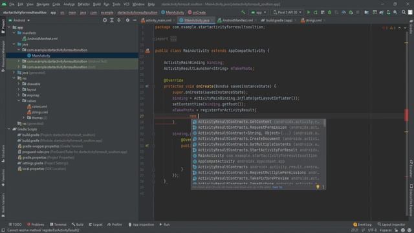Image resolution: width=414 pixels, height=233 pixels.
Task: Open the Terminal tool window
Action: (x=58, y=225)
